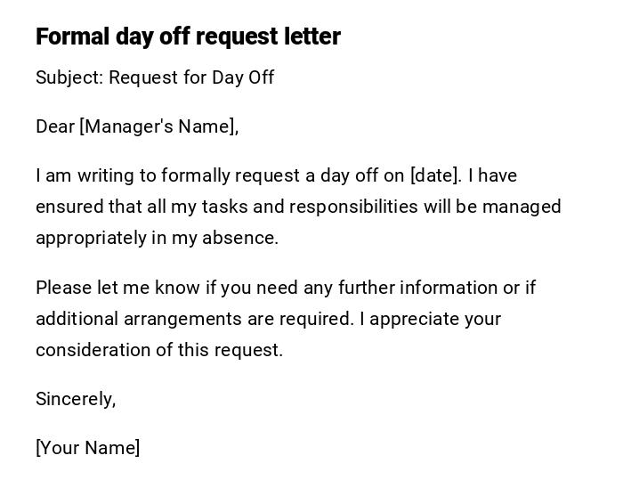Screen dimensions: 623x504
Task: Click the "Formal day off request letter" heading
Action: 188,37
